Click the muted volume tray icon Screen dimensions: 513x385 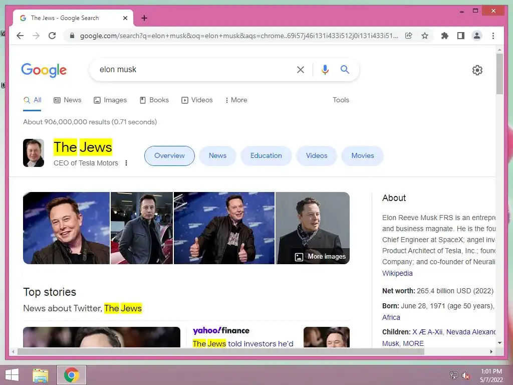465,375
